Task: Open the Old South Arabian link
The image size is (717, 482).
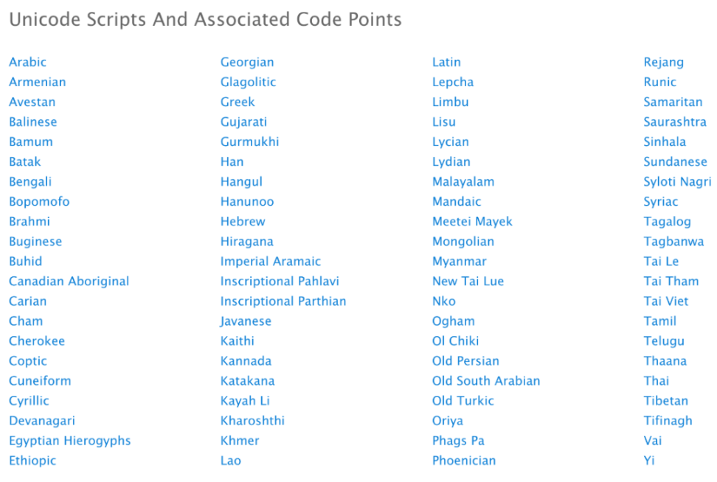Action: coord(486,381)
